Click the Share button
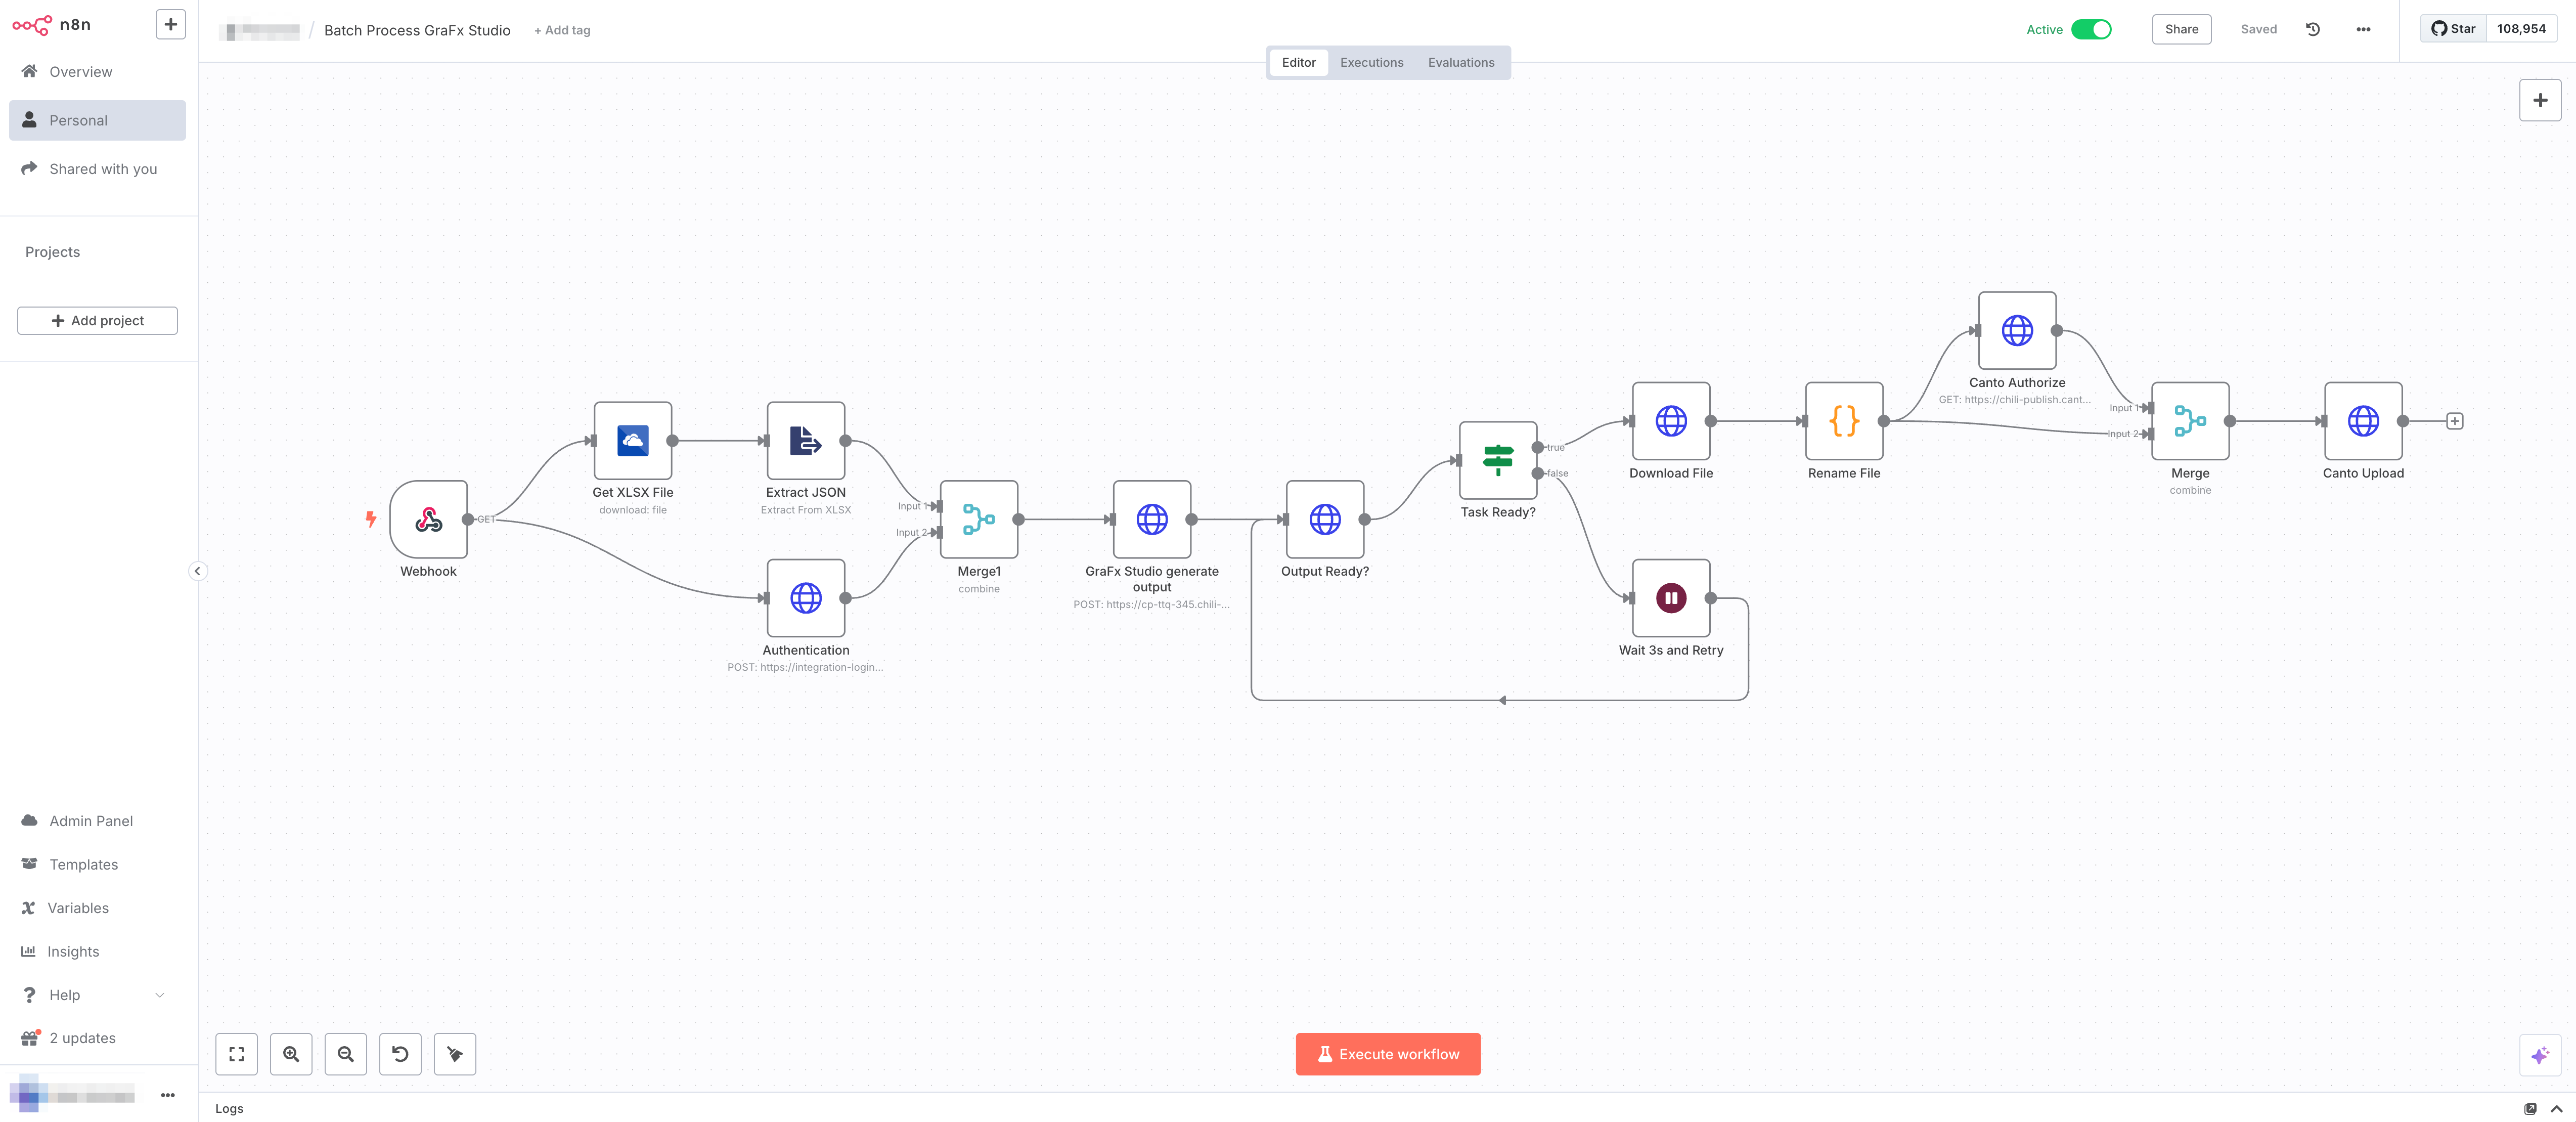 tap(2181, 29)
